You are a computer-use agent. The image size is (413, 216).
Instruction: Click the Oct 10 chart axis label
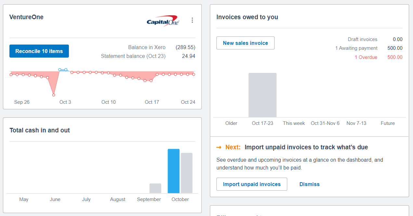coord(109,102)
